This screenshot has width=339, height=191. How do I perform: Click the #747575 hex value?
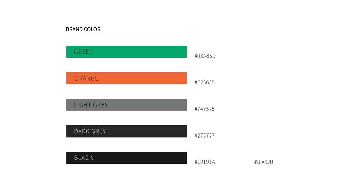tap(204, 109)
